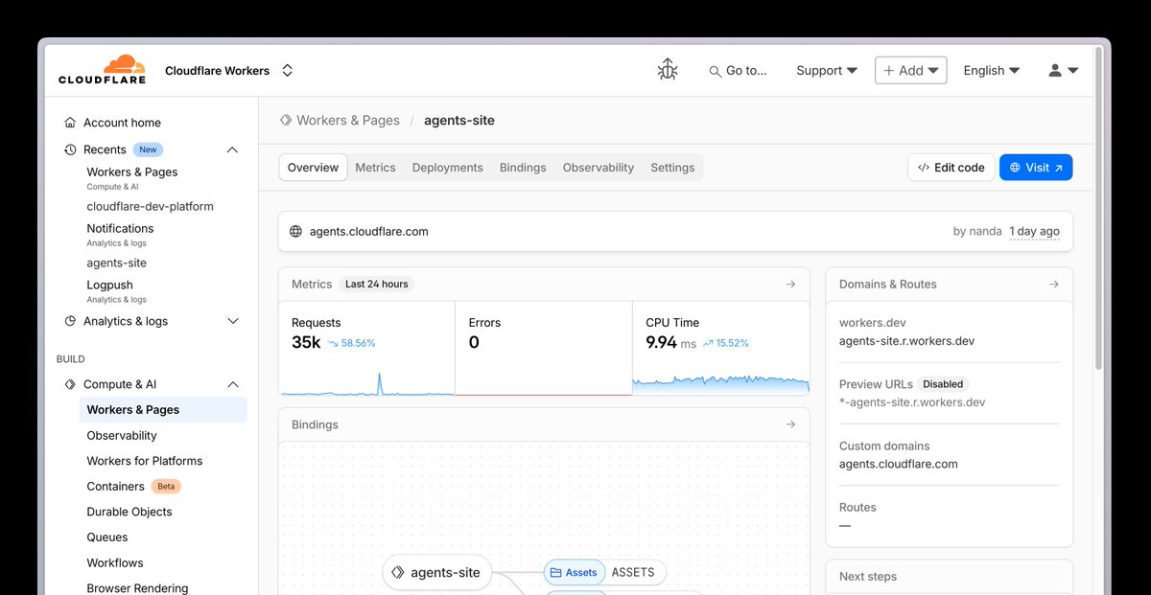This screenshot has width=1151, height=595.
Task: Open the Bindings tab
Action: pyautogui.click(x=523, y=167)
